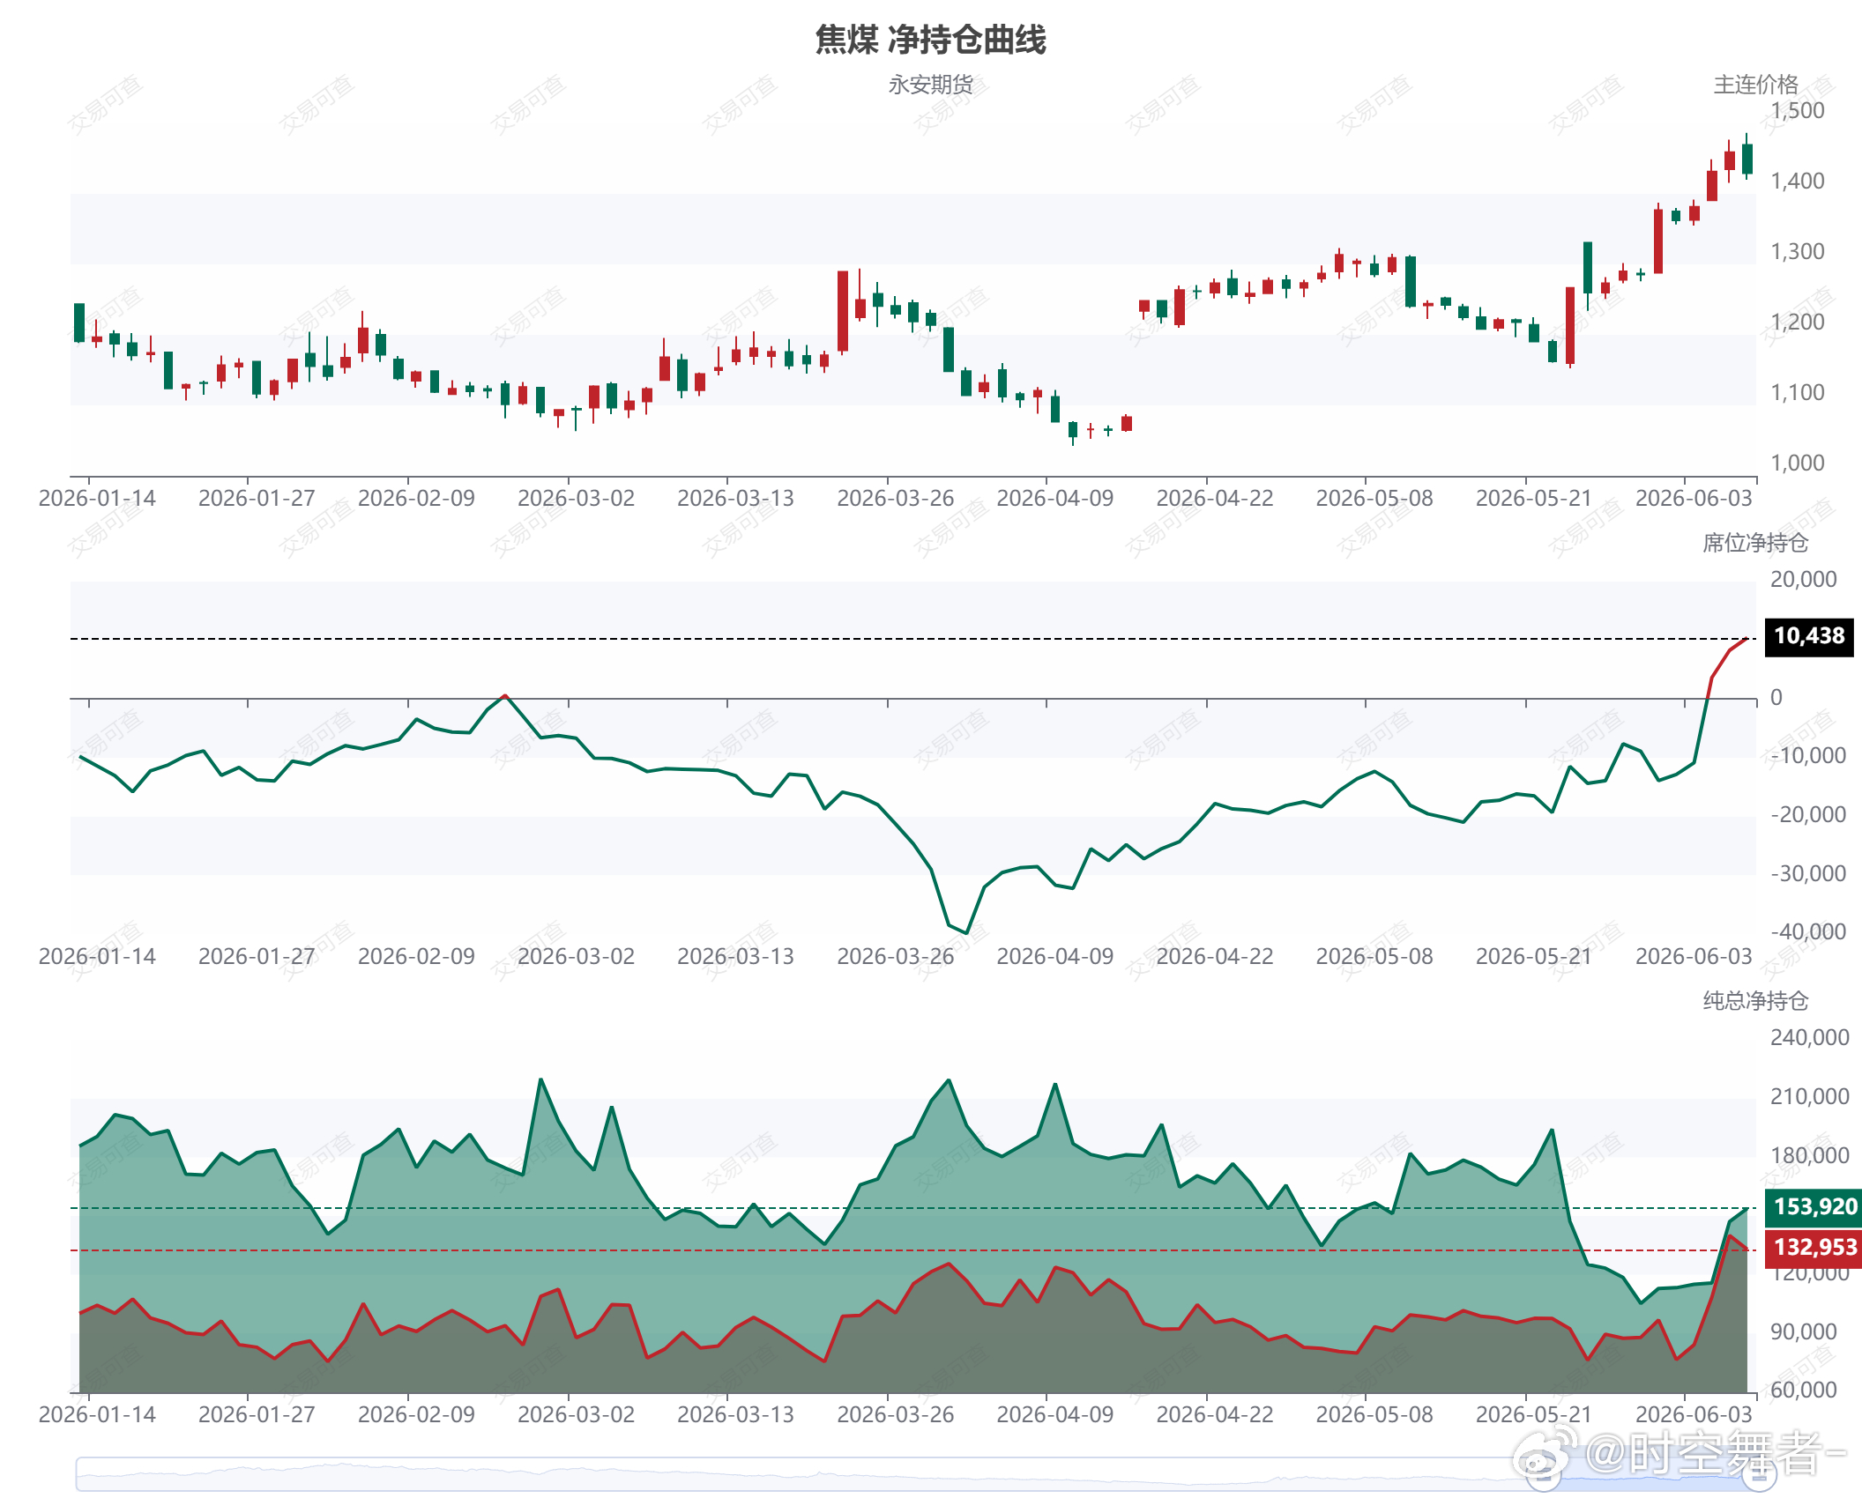1862x1498 pixels.
Task: Click the 席位净持仓 axis name
Action: (x=1755, y=543)
